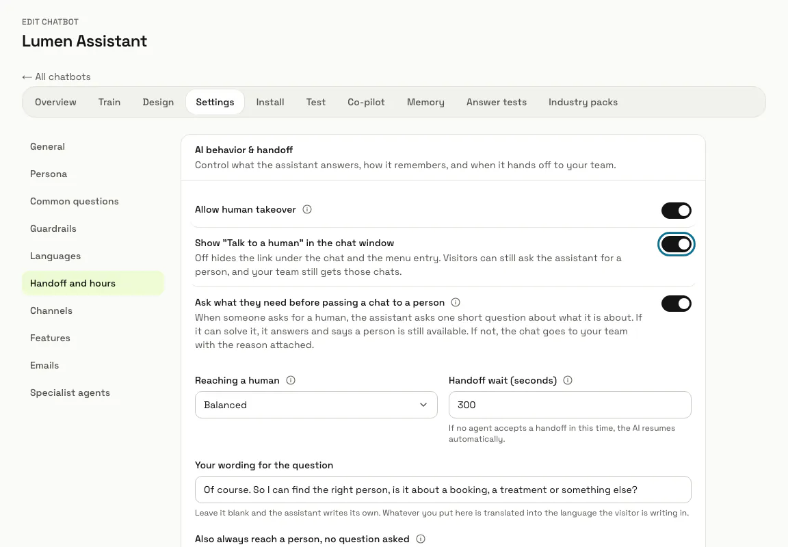Screen dimensions: 788x547
Task: Click info icon beside Allow human takeover
Action: [307, 209]
